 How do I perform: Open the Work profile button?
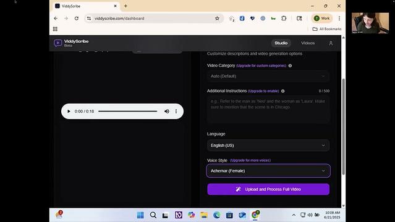point(321,18)
